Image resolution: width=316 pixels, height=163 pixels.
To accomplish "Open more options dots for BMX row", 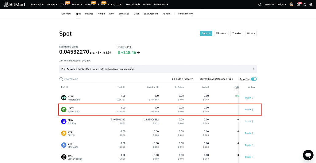I will coord(253,157).
